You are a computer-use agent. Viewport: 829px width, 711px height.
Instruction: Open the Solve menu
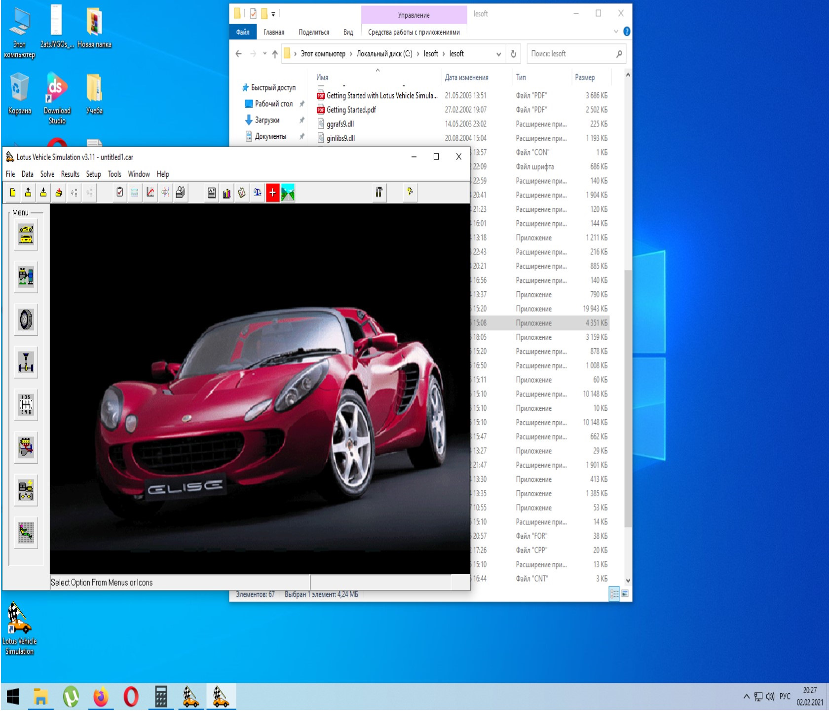click(47, 174)
